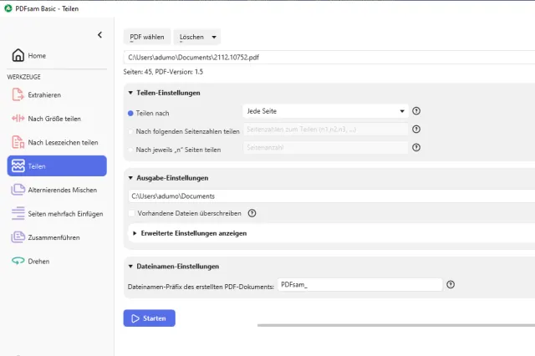535x356 pixels.
Task: Open Alternierendes Mischen tool
Action: pyautogui.click(x=61, y=190)
